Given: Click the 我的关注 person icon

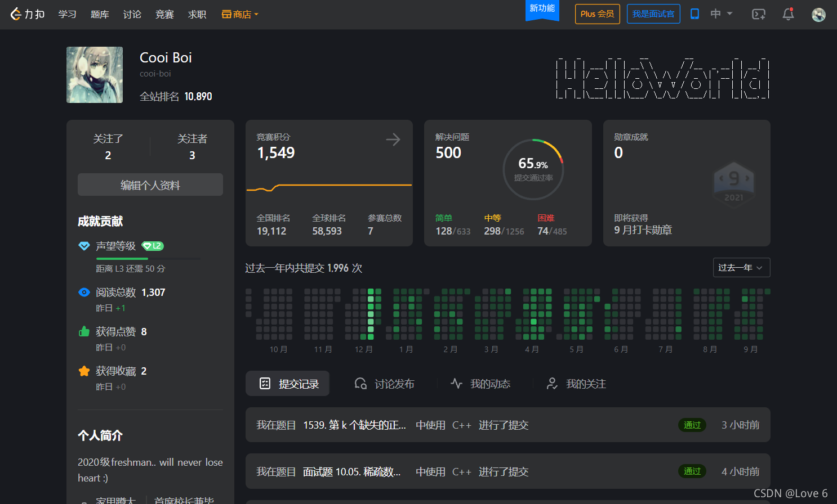Looking at the screenshot, I should click(x=552, y=384).
